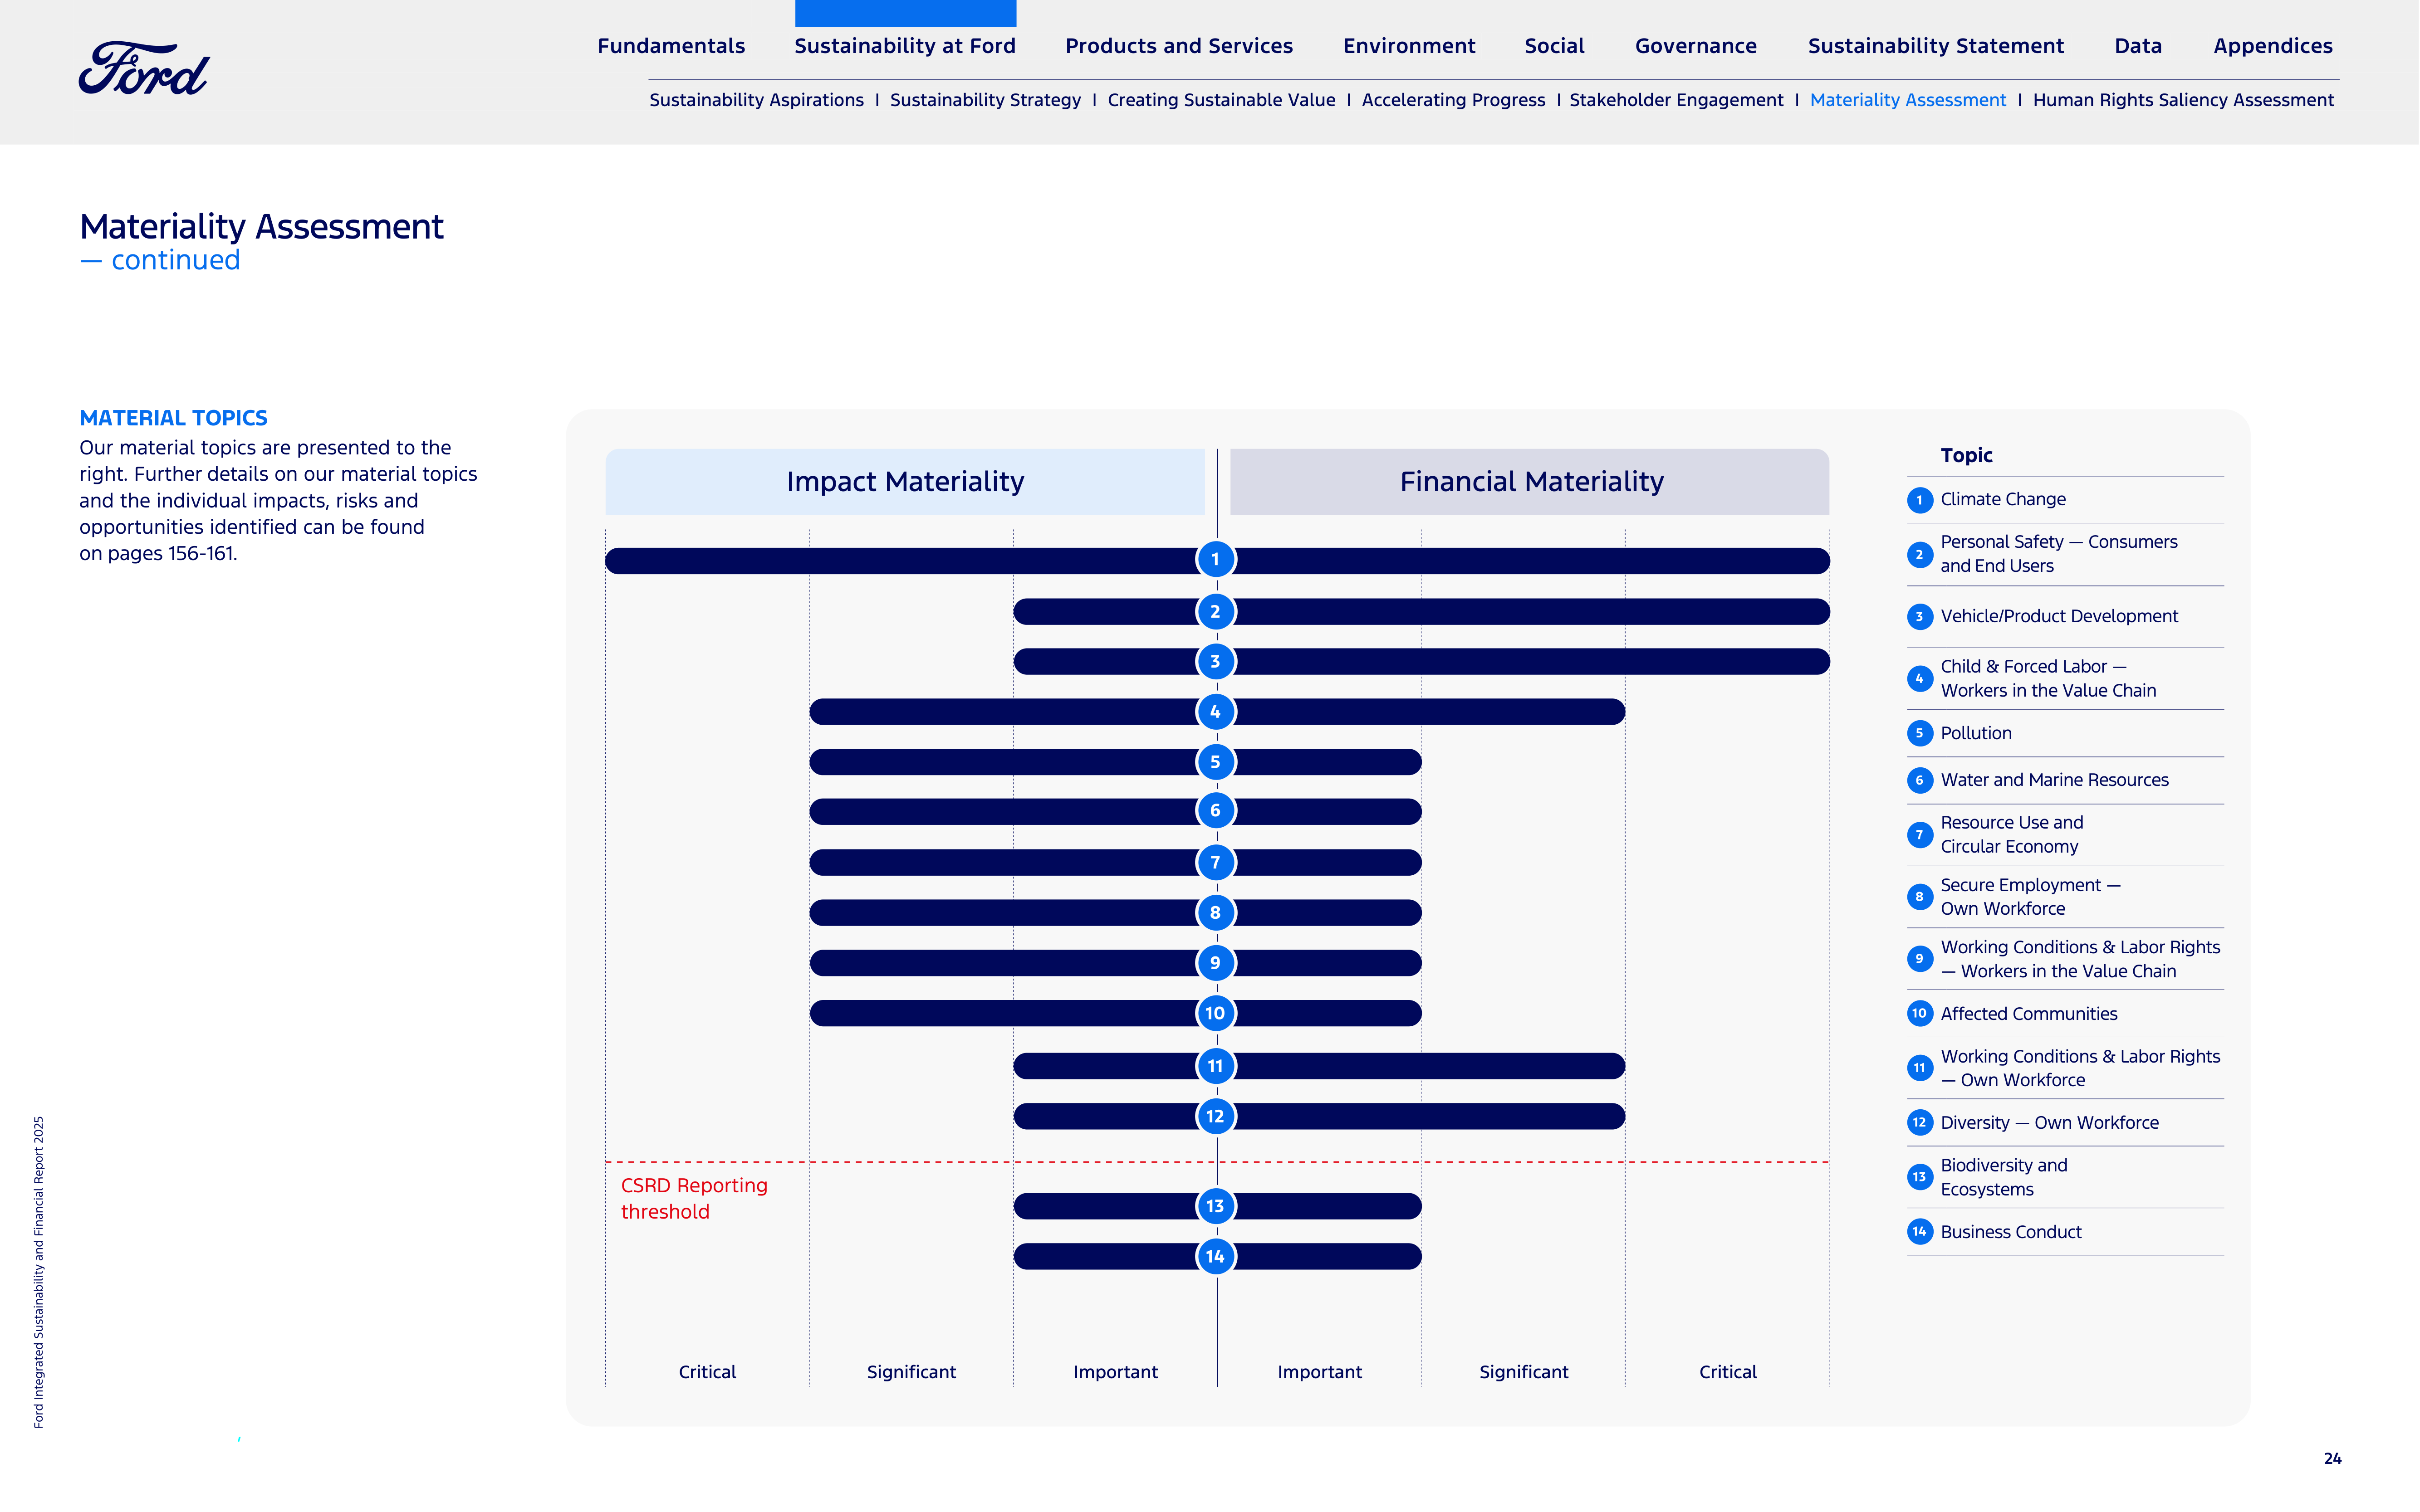Click chart marker 14 below the threshold

tap(1215, 1256)
